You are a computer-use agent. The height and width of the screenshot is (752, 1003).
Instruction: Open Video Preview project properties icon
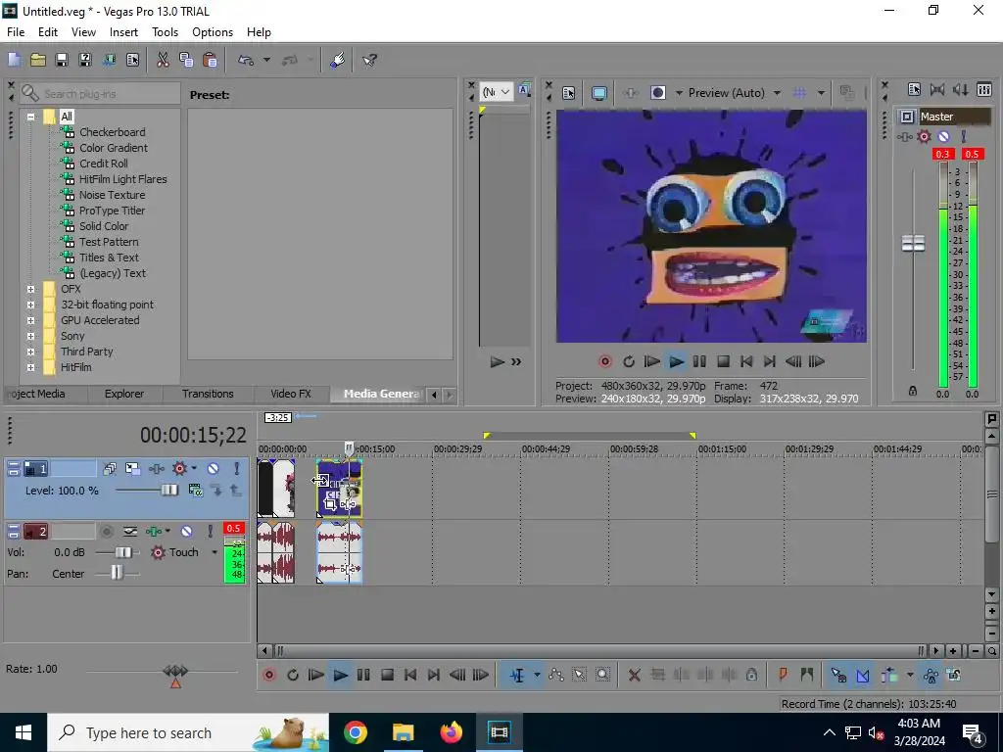(x=569, y=93)
